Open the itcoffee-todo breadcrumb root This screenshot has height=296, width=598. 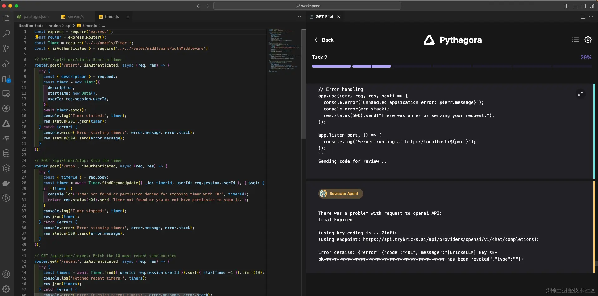tap(31, 26)
